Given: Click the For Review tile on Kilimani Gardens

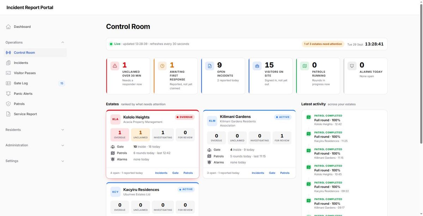Looking at the screenshot, I should coord(282,138).
